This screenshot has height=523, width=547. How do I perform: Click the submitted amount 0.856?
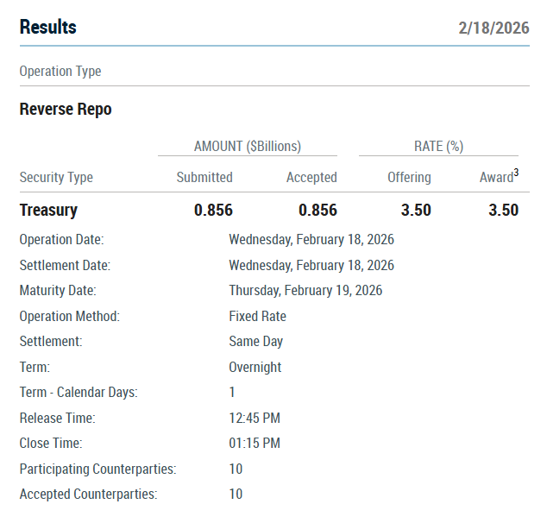coord(213,210)
